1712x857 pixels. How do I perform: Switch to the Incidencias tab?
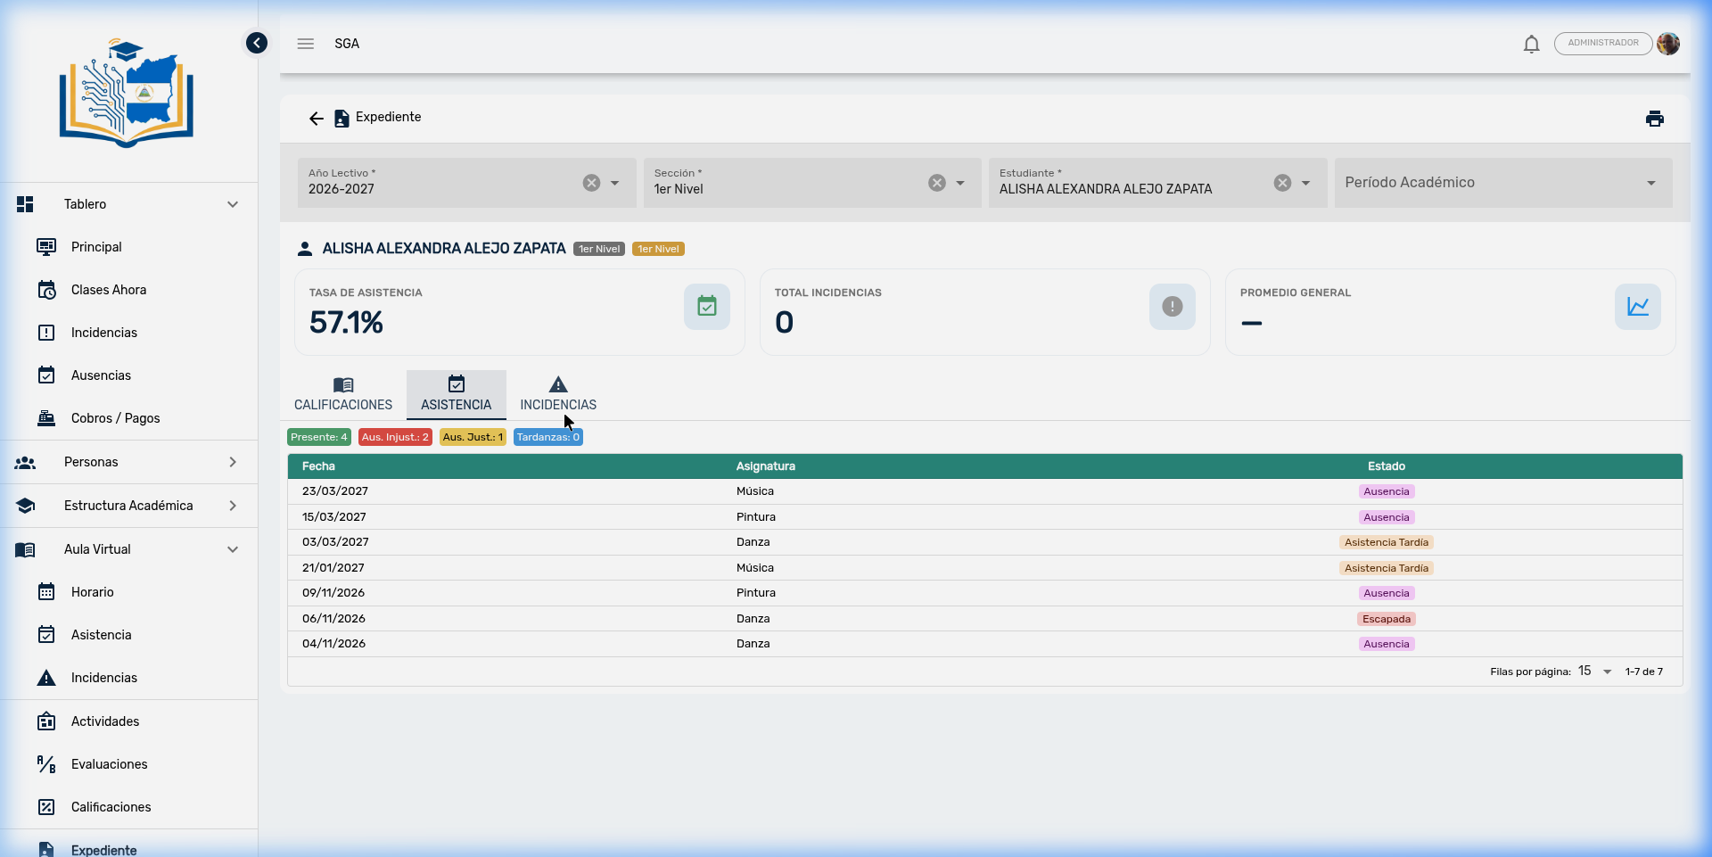click(558, 394)
